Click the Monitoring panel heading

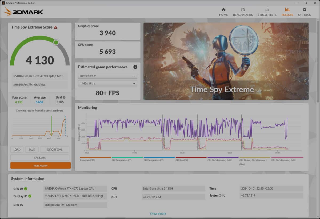point(87,108)
